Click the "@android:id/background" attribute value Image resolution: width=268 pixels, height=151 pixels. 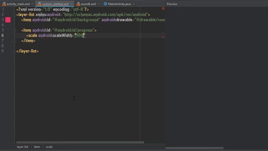[76, 20]
